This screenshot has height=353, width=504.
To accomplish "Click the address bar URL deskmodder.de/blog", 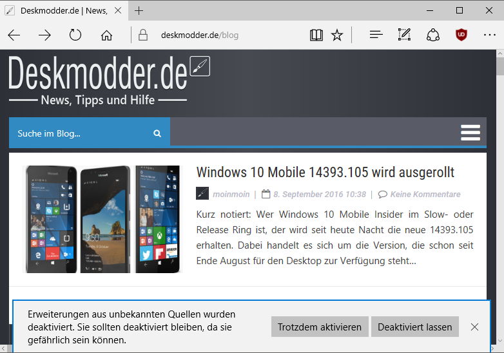I will click(200, 35).
